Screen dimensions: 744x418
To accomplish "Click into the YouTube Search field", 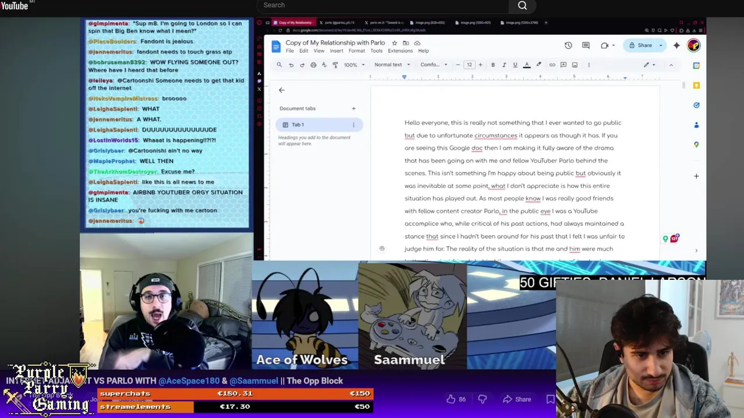I will [x=382, y=6].
